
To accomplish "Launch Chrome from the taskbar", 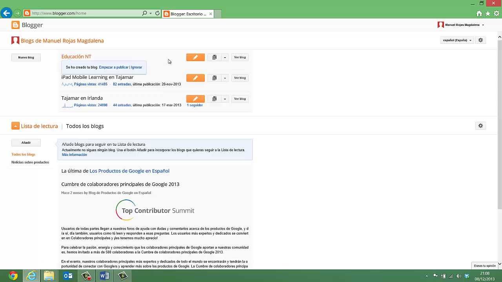I will (x=13, y=276).
